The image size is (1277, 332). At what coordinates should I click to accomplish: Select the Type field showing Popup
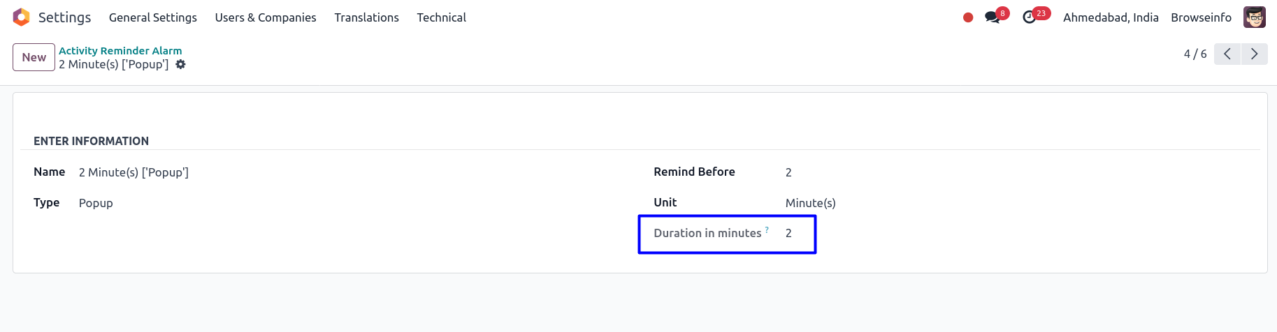[96, 203]
